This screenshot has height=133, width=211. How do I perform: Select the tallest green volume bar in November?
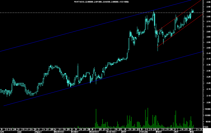tap(96, 118)
